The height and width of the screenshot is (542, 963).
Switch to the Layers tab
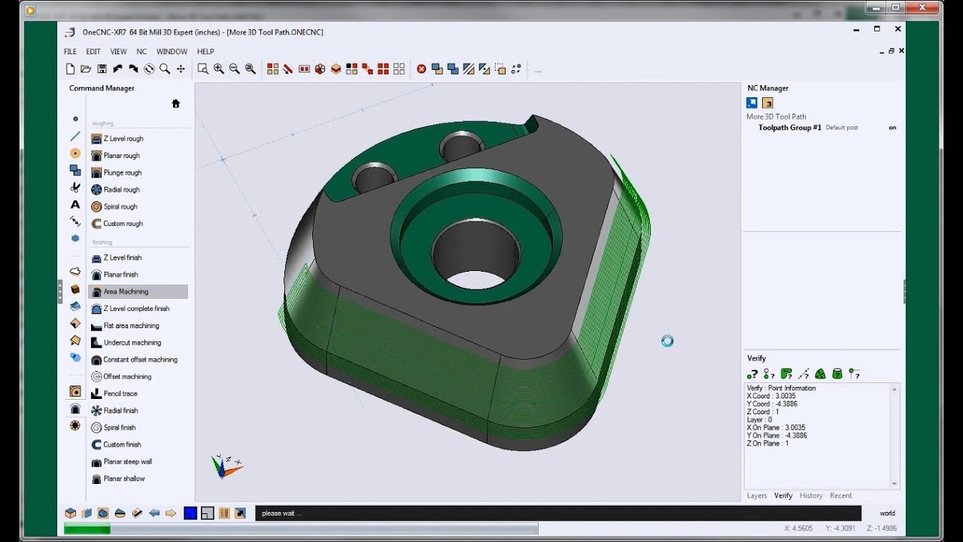pos(757,495)
